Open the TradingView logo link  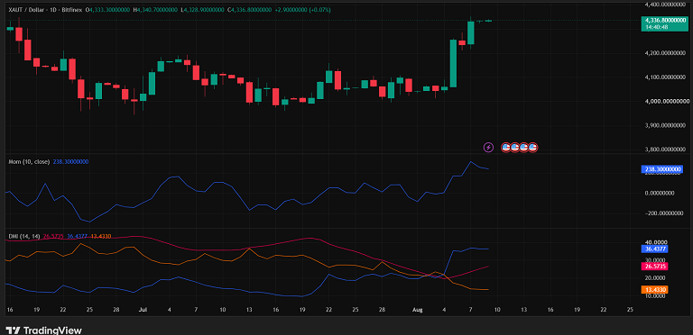(x=43, y=330)
